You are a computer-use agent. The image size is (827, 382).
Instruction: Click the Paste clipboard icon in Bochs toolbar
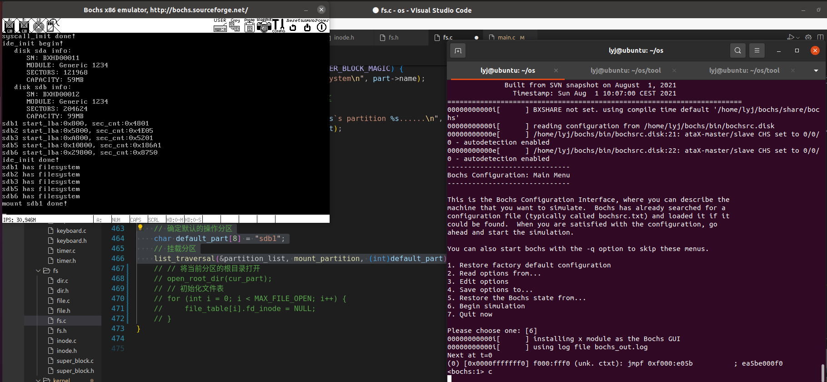(x=249, y=25)
